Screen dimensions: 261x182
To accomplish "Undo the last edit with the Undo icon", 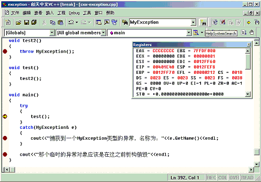I will [x=71, y=22].
